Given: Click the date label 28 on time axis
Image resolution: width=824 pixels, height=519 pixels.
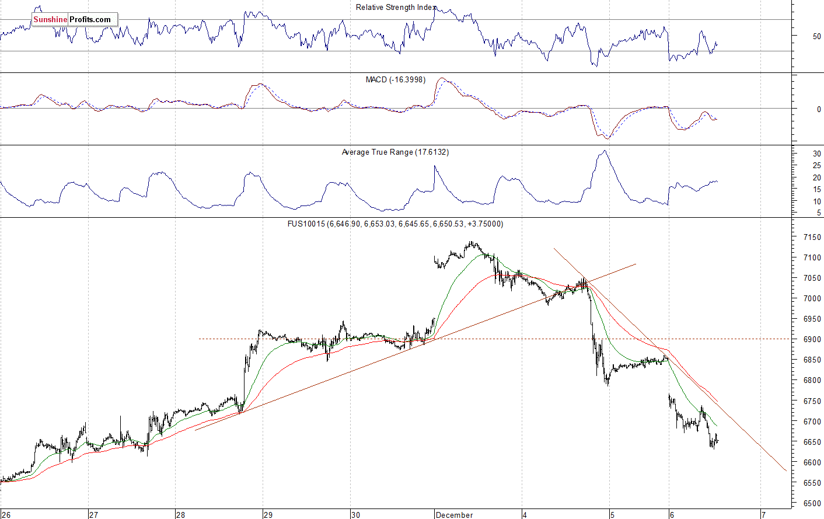Looking at the screenshot, I should click(x=181, y=515).
